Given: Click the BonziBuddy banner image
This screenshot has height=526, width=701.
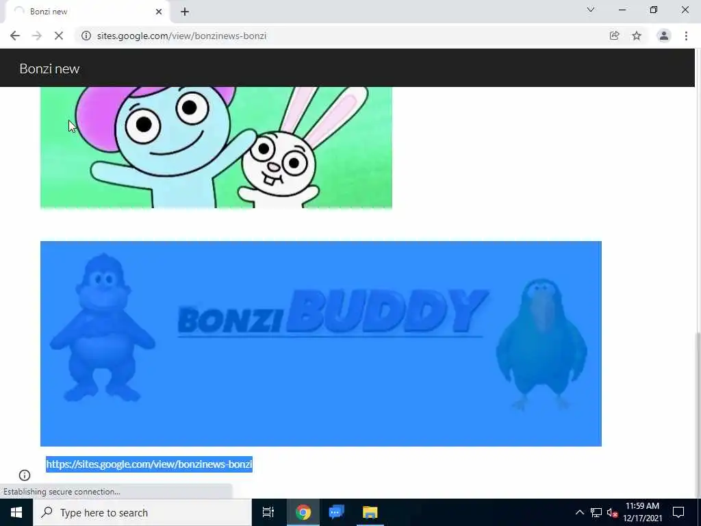Looking at the screenshot, I should click(x=321, y=344).
